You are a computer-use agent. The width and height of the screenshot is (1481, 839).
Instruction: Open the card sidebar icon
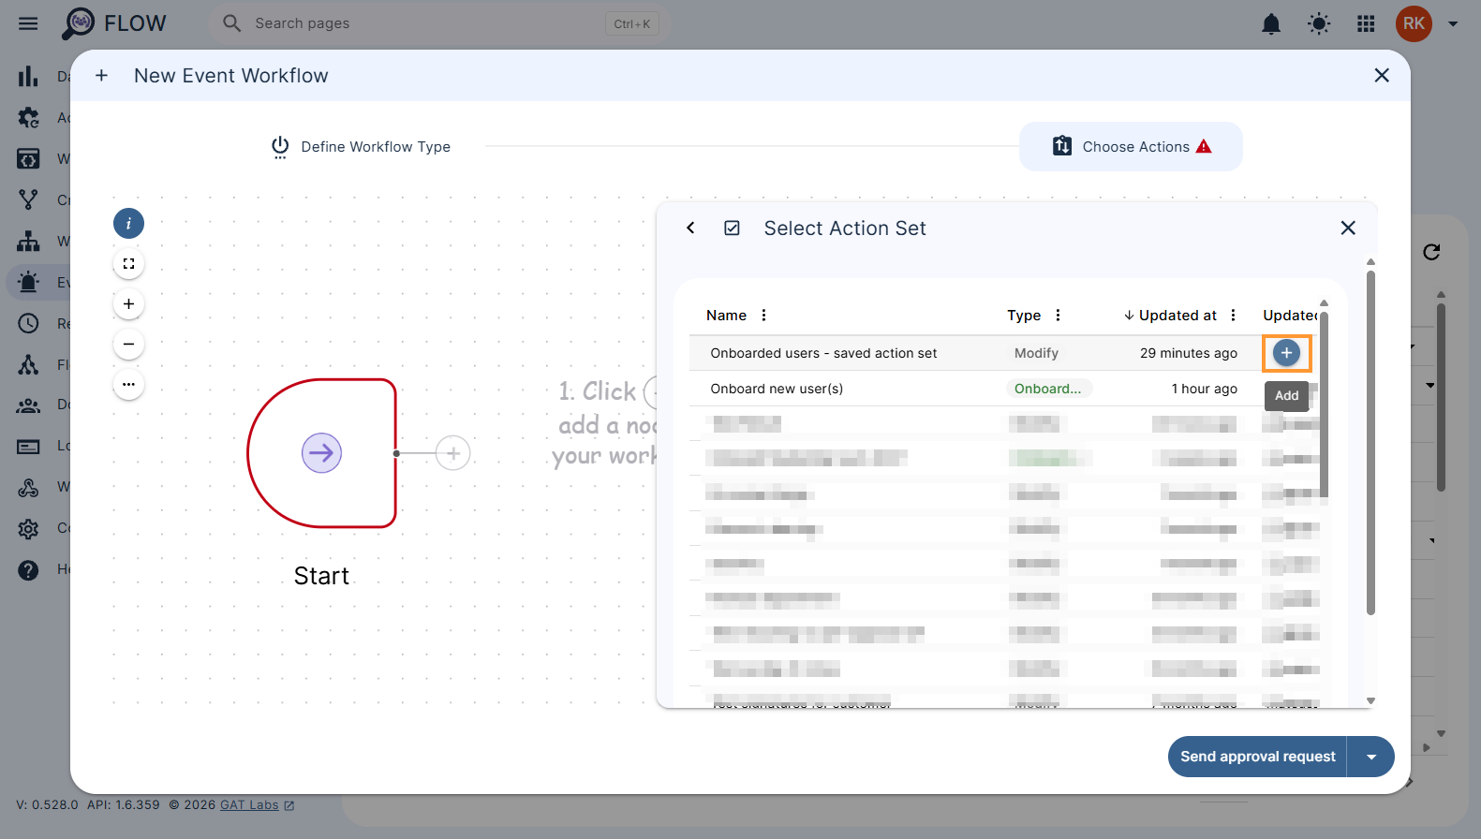pos(28,446)
